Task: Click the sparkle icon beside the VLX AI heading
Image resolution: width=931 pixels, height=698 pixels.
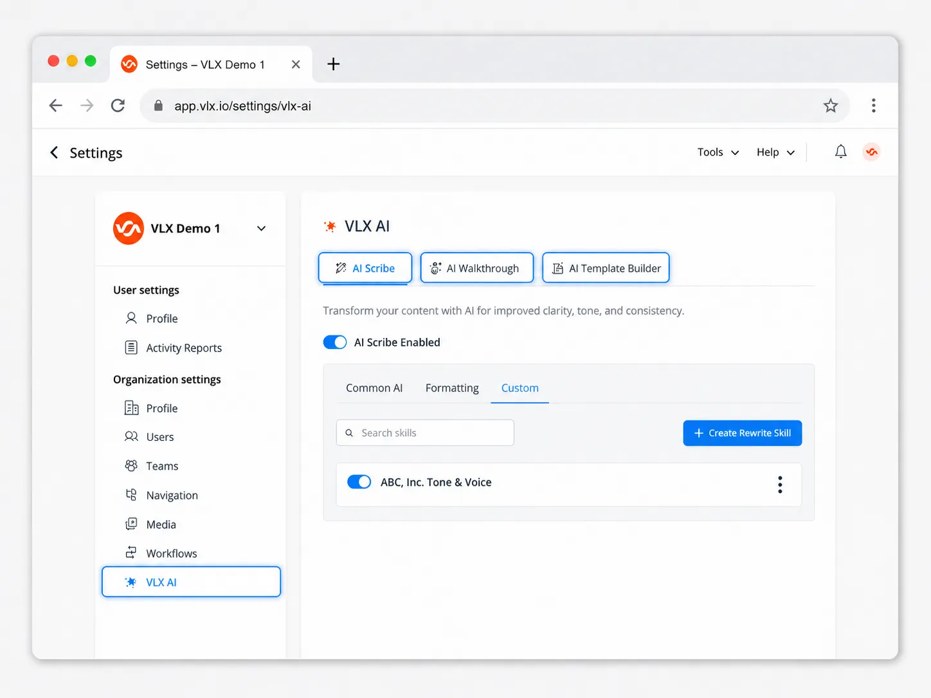Action: [330, 226]
